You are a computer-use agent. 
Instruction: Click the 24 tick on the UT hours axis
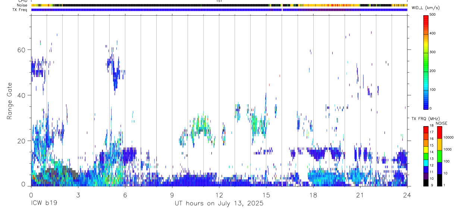point(407,195)
